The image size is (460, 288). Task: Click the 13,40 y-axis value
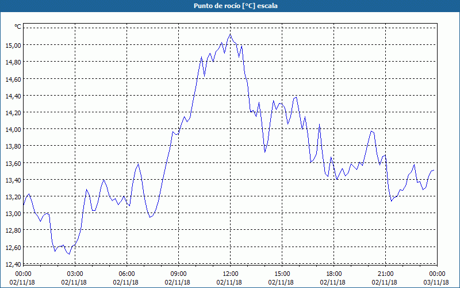13,180
